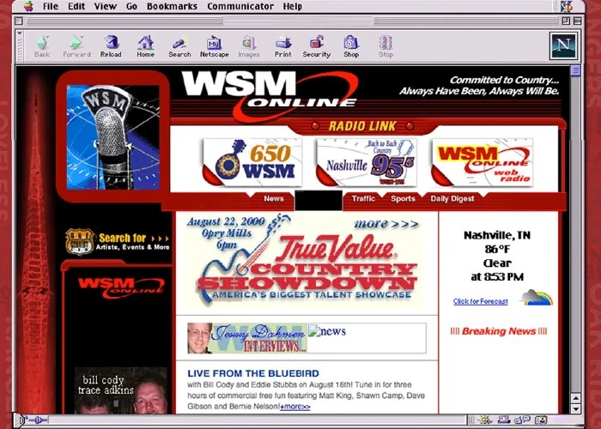601x429 pixels.
Task: Open the WSM Online web radio link
Action: [x=483, y=162]
